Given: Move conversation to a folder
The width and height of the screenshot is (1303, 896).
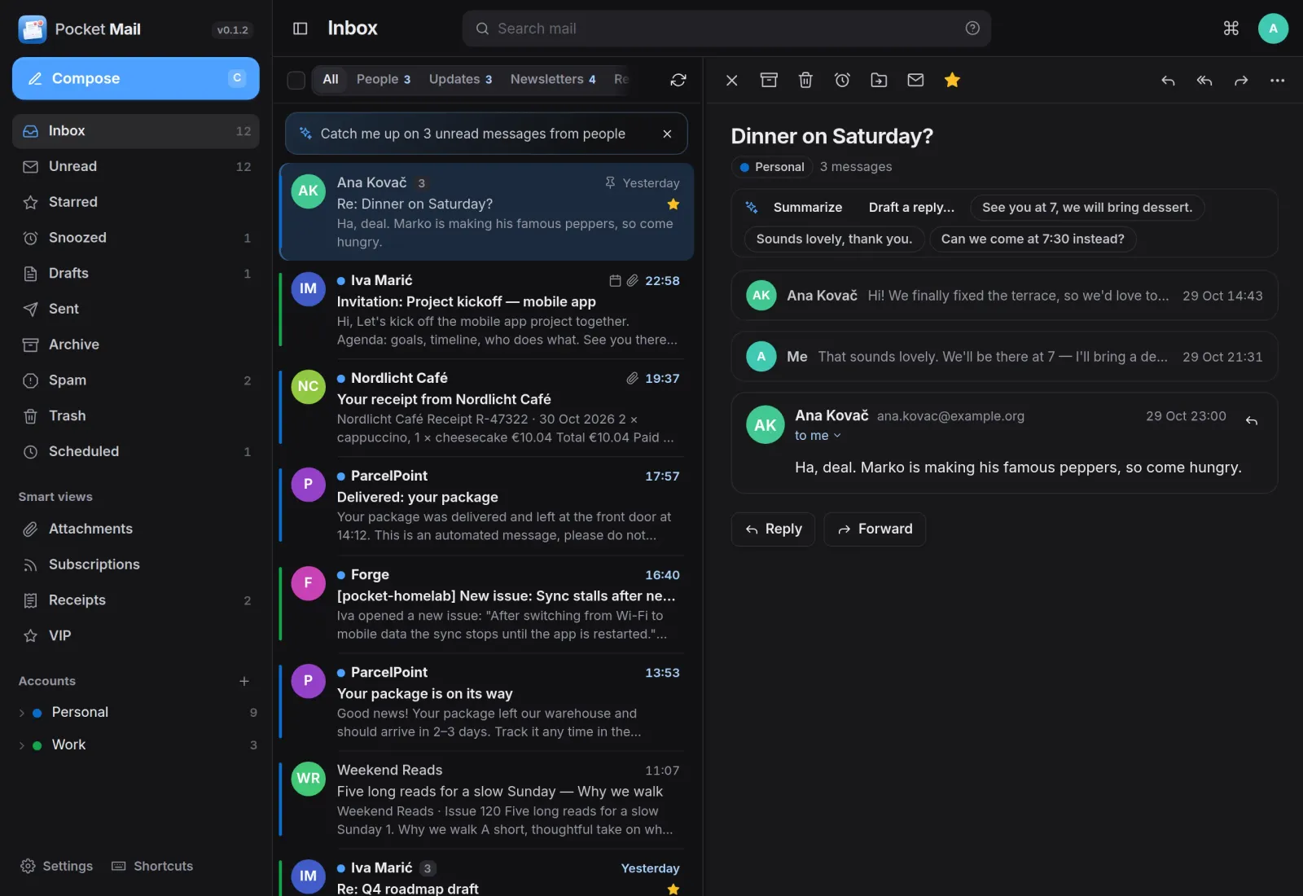Looking at the screenshot, I should (879, 80).
